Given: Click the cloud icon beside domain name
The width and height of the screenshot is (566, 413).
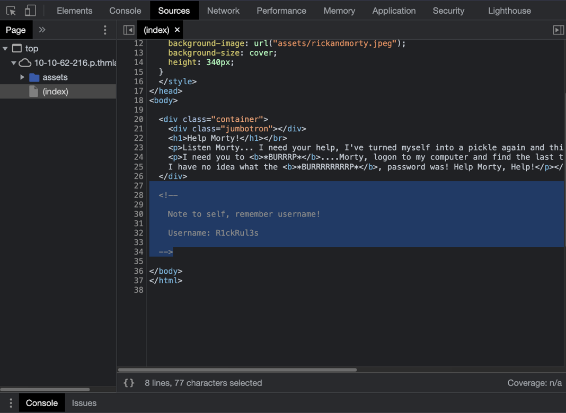Looking at the screenshot, I should [x=25, y=63].
